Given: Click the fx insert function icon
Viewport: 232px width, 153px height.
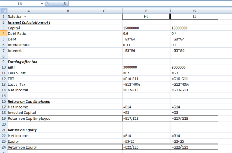Looking at the screenshot, I should coord(65,4).
